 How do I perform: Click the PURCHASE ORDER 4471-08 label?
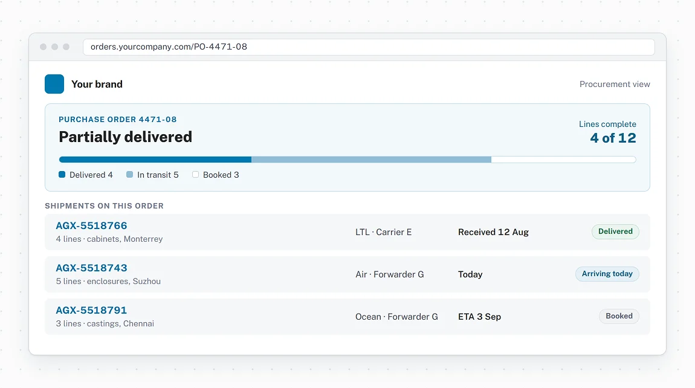point(118,120)
